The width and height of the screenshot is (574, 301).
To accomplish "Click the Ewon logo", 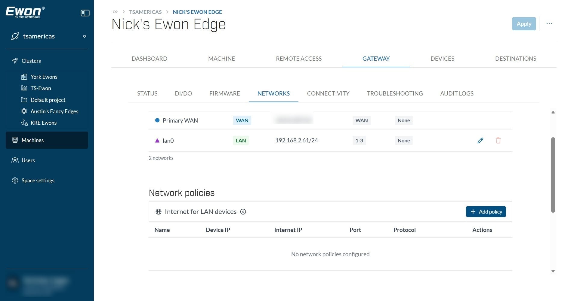I will tap(25, 12).
